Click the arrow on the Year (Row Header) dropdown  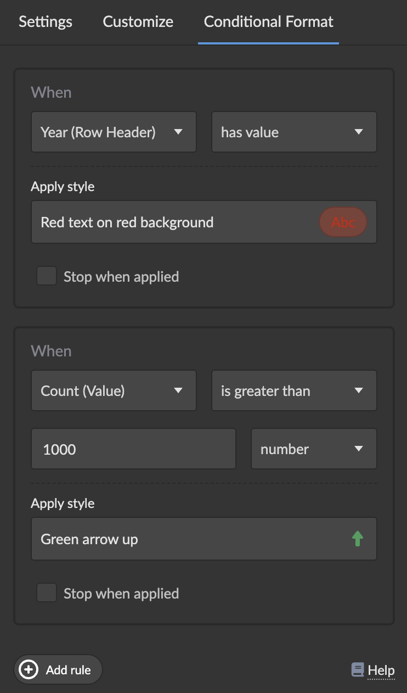[178, 132]
